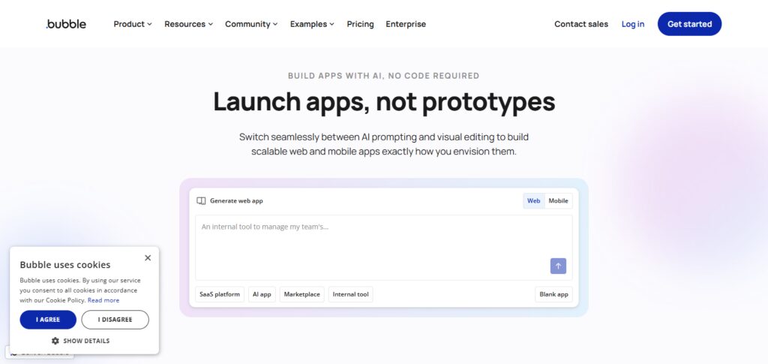Pick the Internal tool suggestion chip
This screenshot has height=364, width=768.
[351, 294]
